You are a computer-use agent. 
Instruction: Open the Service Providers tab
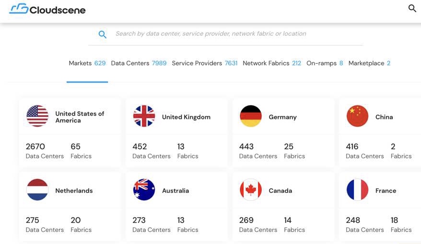(x=205, y=63)
